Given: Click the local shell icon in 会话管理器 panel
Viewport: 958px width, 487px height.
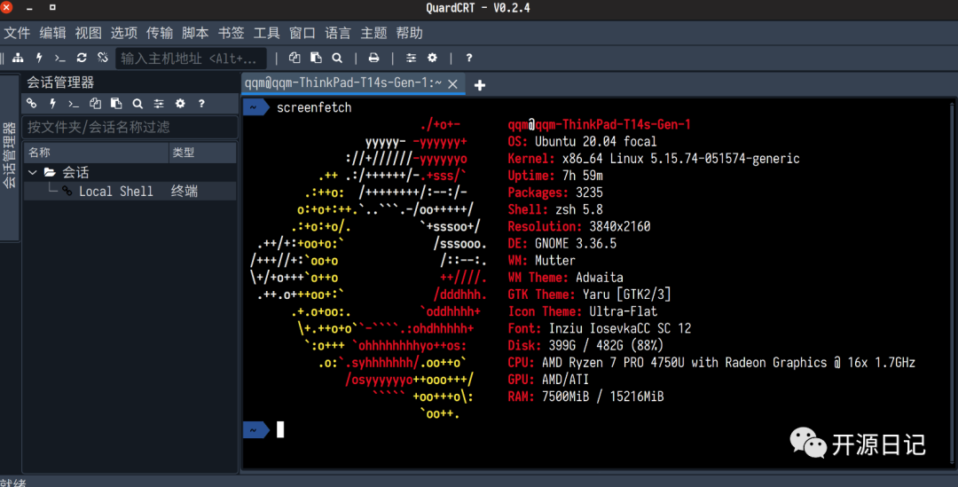Looking at the screenshot, I should click(74, 104).
